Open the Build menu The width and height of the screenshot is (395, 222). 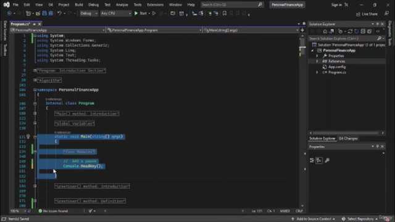[79, 5]
